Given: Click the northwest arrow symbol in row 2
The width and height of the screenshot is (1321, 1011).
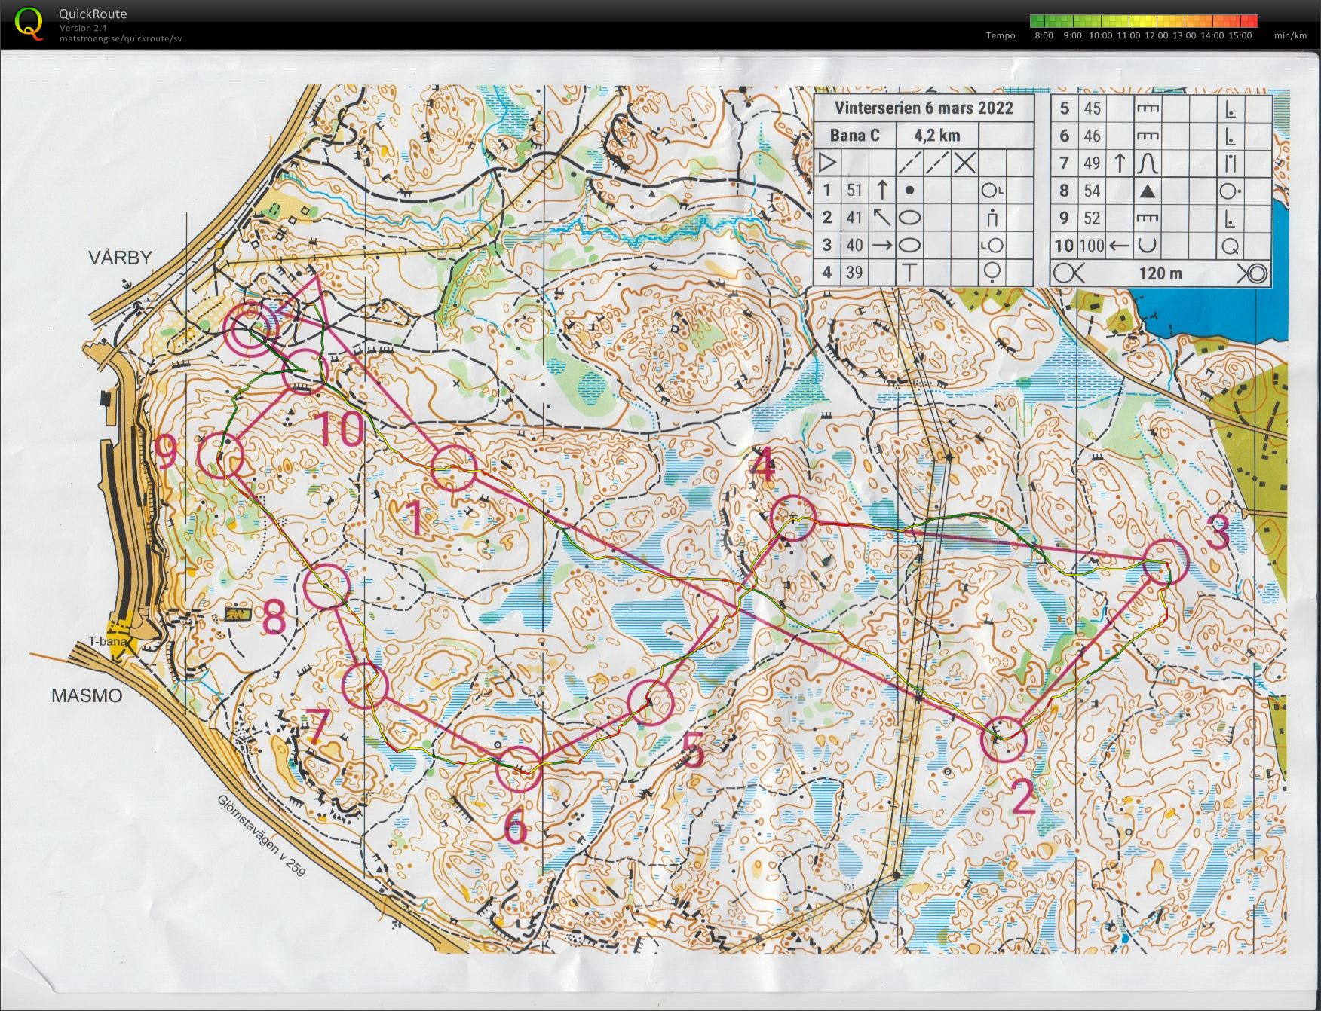Looking at the screenshot, I should coord(881,218).
